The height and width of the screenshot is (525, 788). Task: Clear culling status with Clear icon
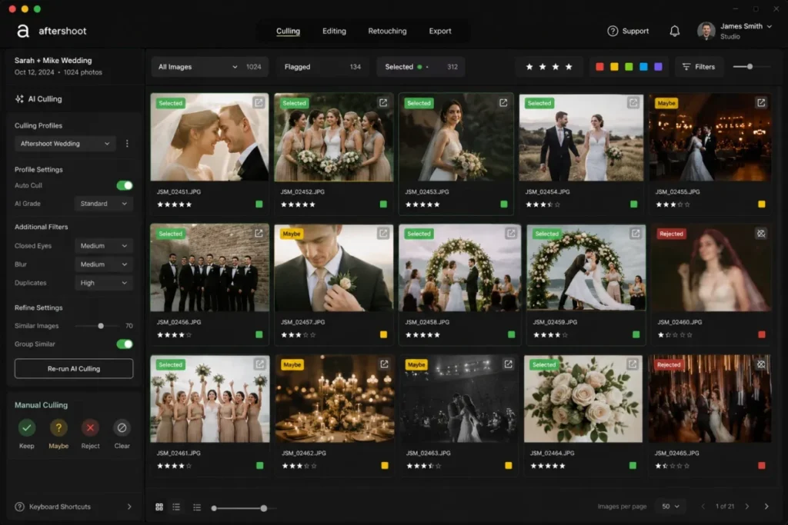click(122, 427)
